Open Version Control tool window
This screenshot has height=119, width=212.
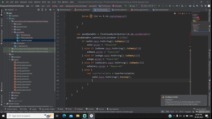(11, 109)
